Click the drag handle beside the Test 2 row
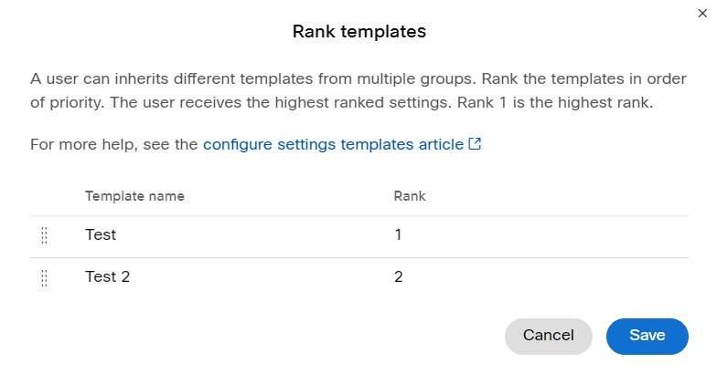717x374 pixels. pos(44,277)
